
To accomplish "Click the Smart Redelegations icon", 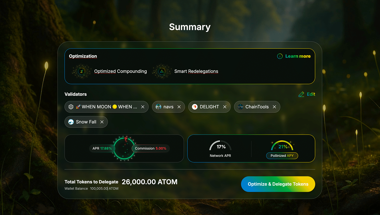I will coord(162,71).
